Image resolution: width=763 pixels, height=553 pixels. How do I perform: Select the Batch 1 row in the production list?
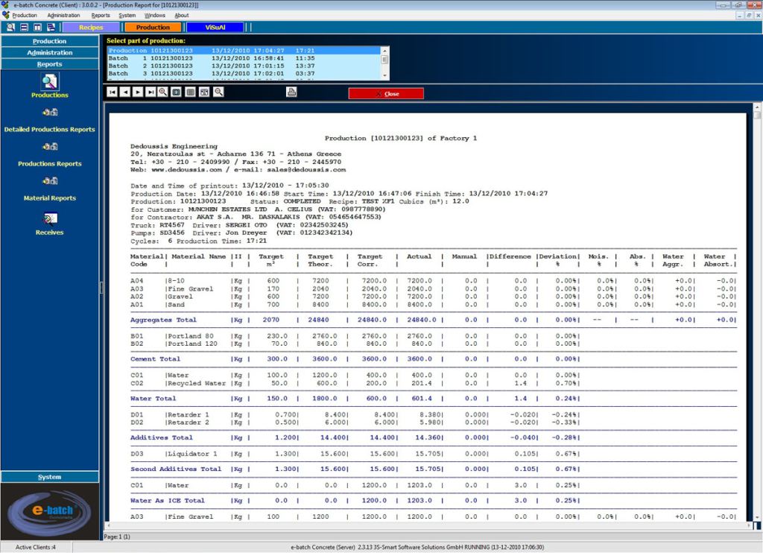pos(244,58)
